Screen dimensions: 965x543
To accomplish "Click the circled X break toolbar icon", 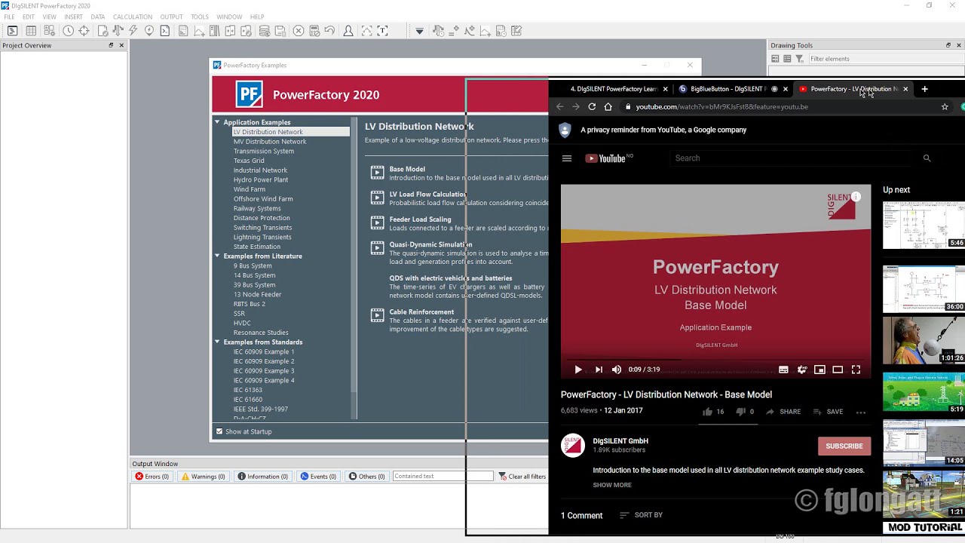I will [299, 31].
